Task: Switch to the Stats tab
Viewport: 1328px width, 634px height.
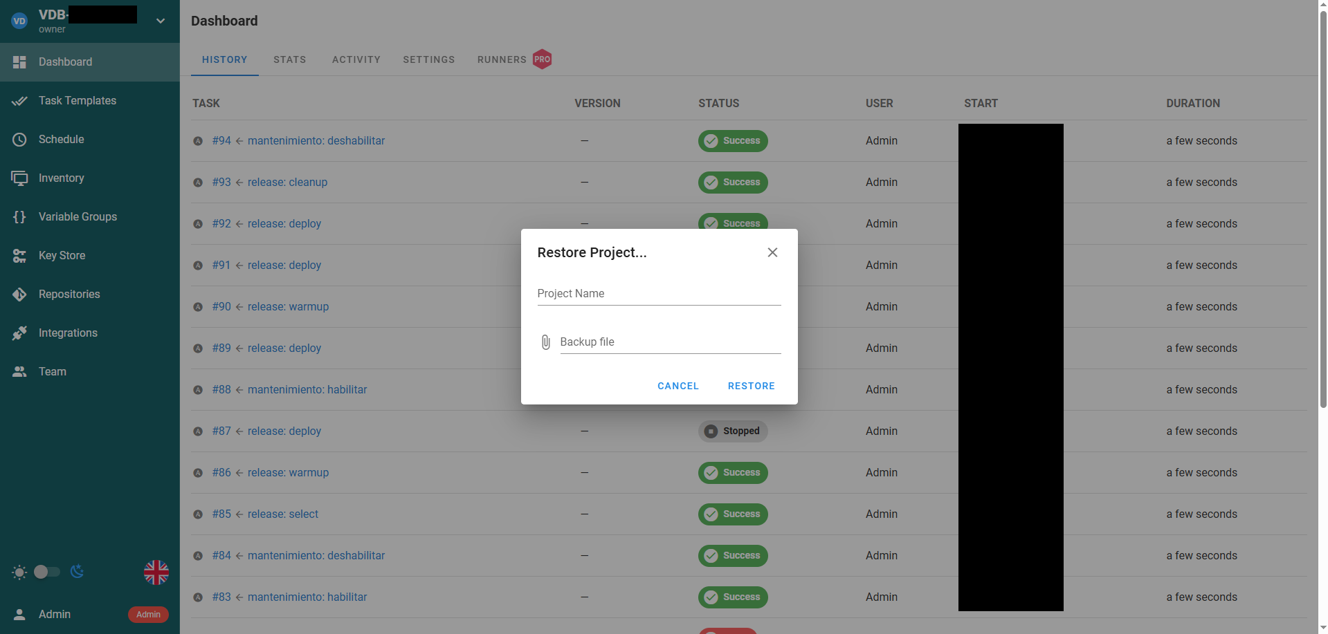Action: [289, 59]
